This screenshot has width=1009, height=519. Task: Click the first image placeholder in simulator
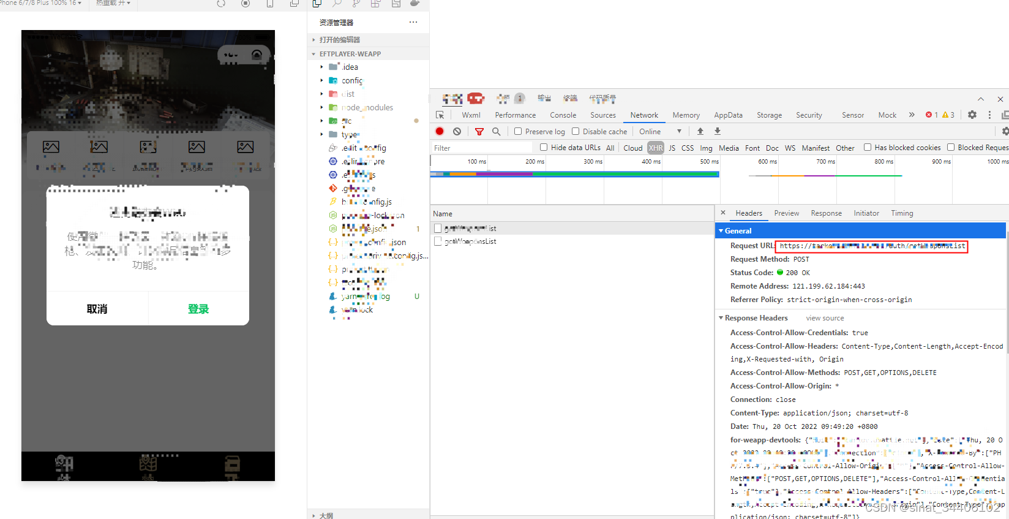[x=51, y=147]
